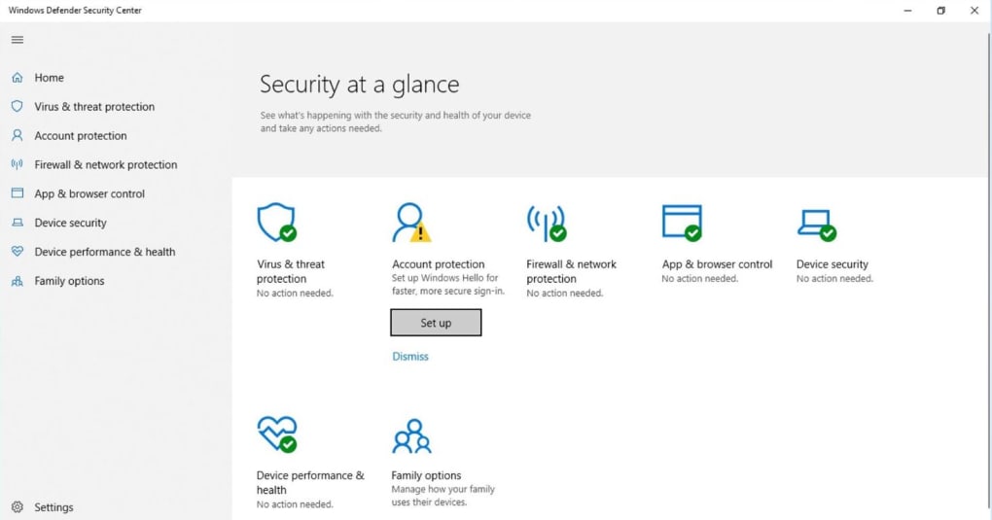Open the hamburger navigation menu
The width and height of the screenshot is (992, 520).
click(18, 40)
